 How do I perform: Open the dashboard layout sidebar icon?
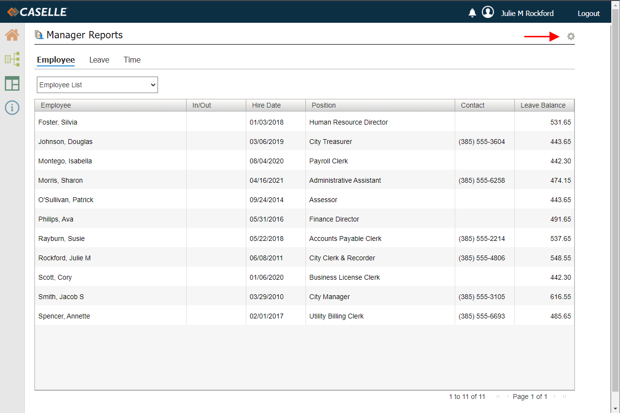point(12,83)
